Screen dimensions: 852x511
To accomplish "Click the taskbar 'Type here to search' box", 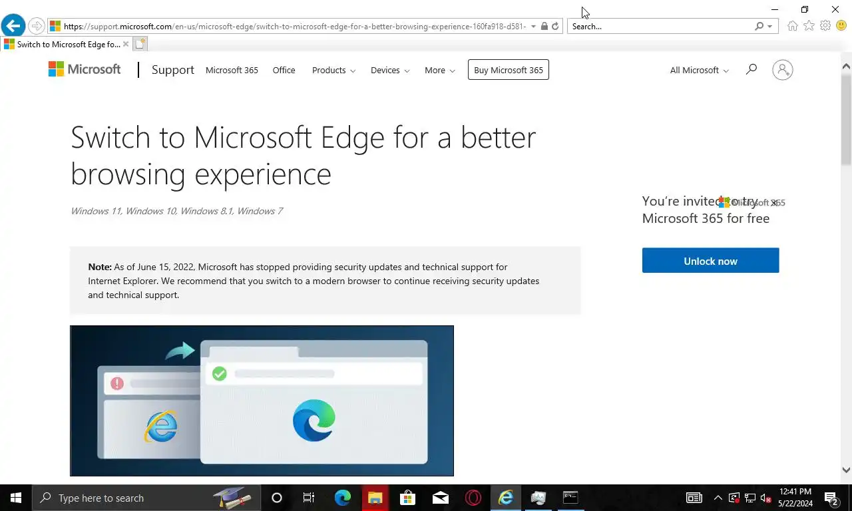I will (x=145, y=498).
